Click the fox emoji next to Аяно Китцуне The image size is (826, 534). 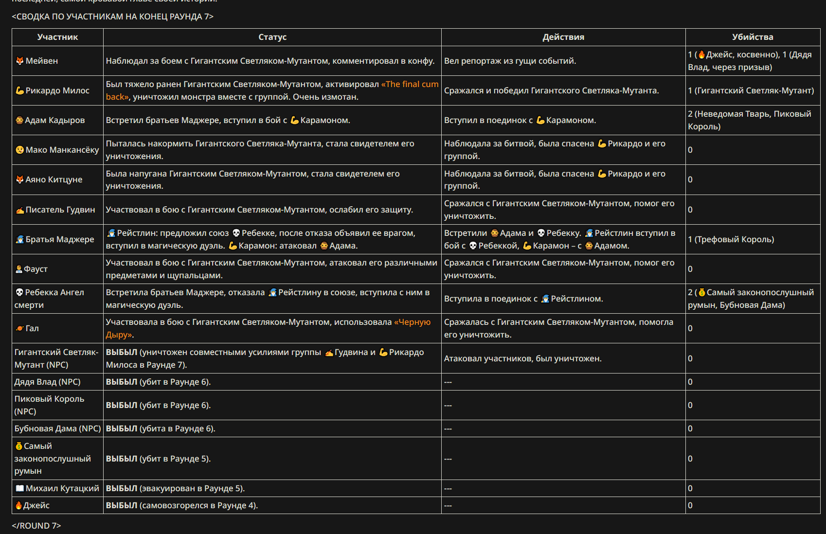pyautogui.click(x=19, y=179)
